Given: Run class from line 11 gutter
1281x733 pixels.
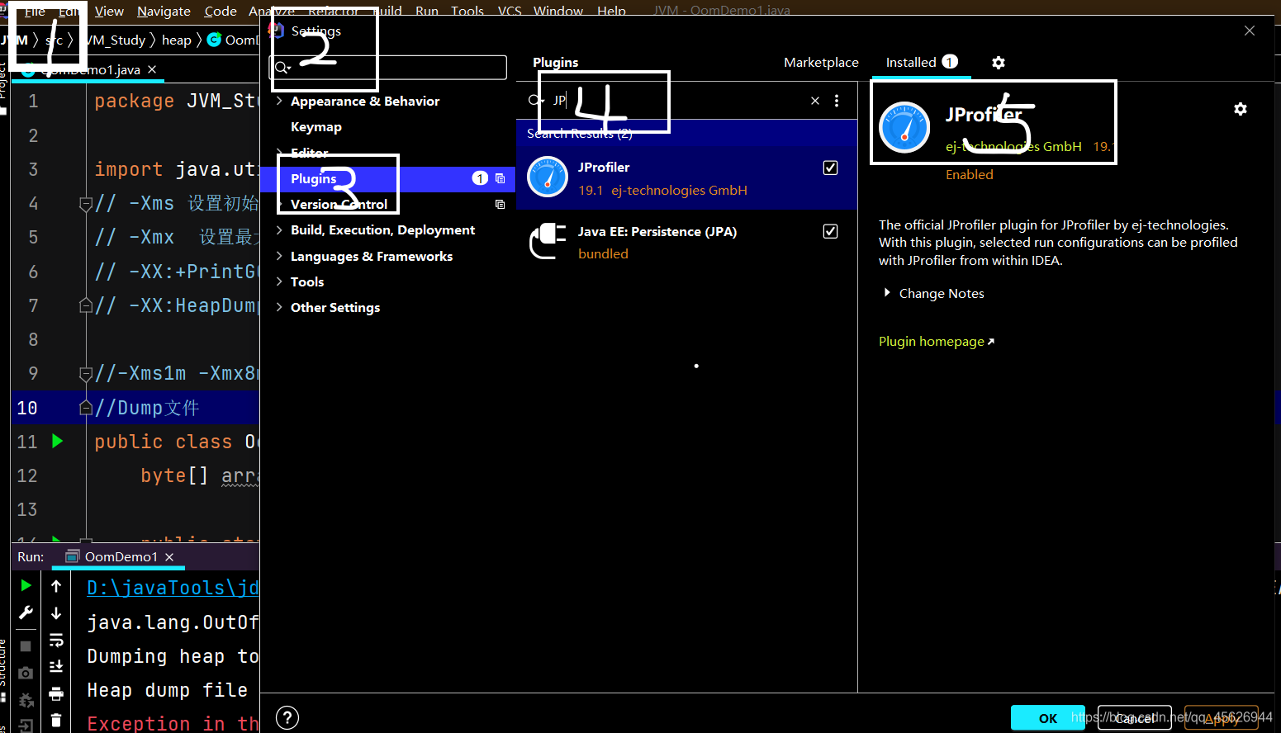Looking at the screenshot, I should pos(57,441).
